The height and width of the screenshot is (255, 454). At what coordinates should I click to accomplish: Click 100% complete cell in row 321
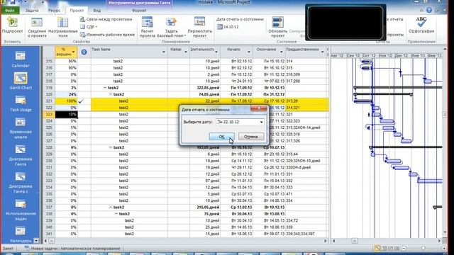pos(66,101)
